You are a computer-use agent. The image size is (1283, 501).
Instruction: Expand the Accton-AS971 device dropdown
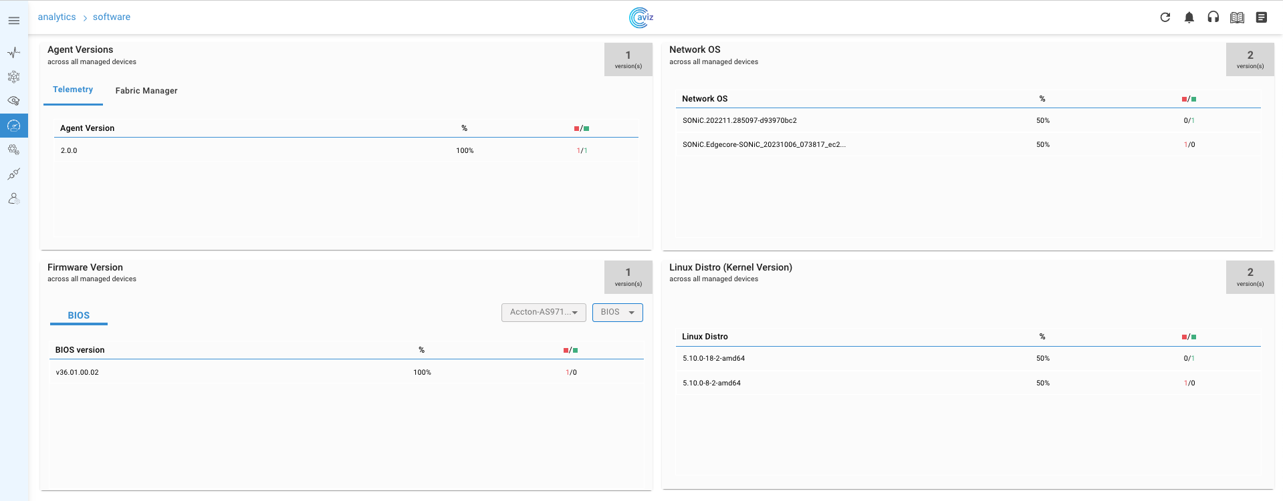click(544, 313)
